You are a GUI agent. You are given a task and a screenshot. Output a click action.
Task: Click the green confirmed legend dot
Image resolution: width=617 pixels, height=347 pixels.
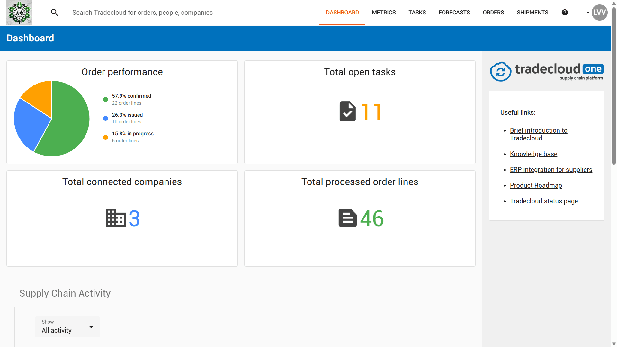(105, 99)
